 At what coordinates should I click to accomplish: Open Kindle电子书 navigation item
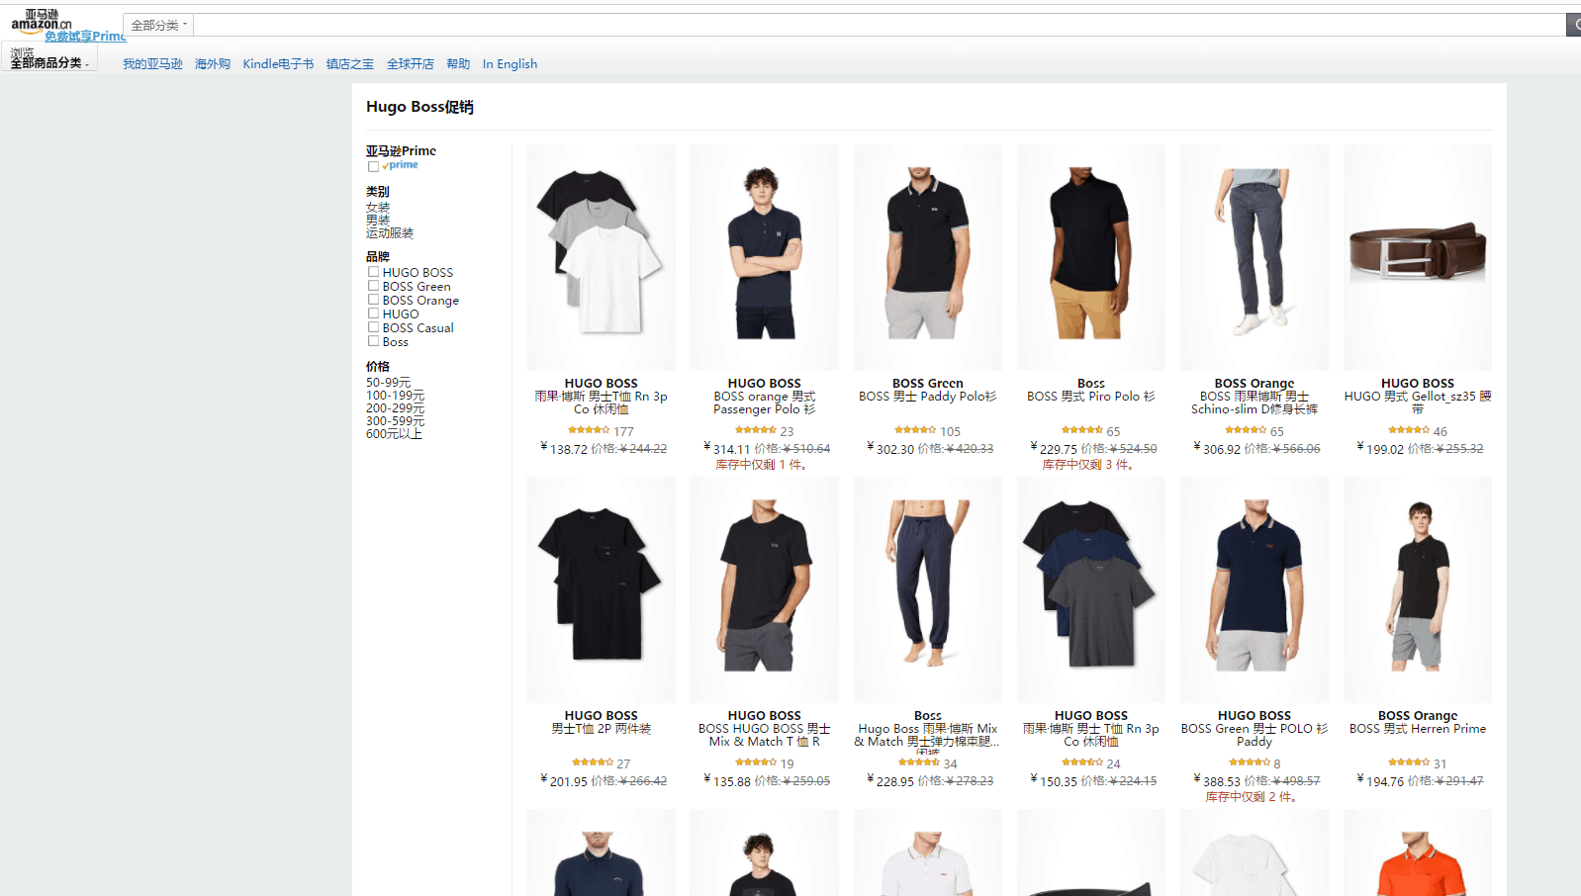coord(278,64)
